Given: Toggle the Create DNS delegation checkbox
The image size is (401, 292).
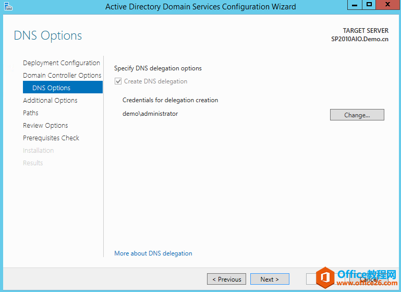Looking at the screenshot, I should pyautogui.click(x=118, y=81).
